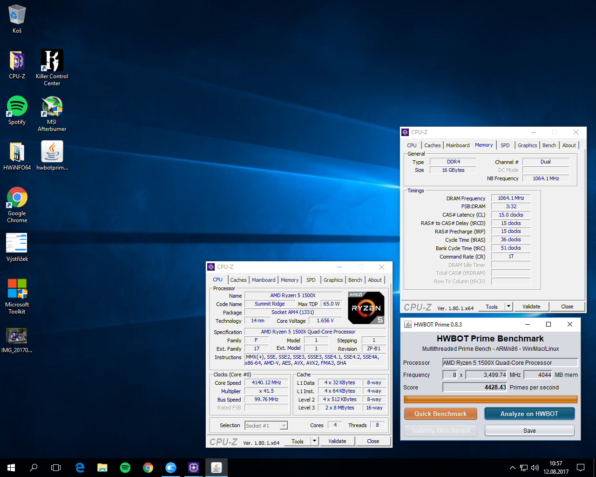Click the Processor name field in HWBOT Prime

click(510, 362)
